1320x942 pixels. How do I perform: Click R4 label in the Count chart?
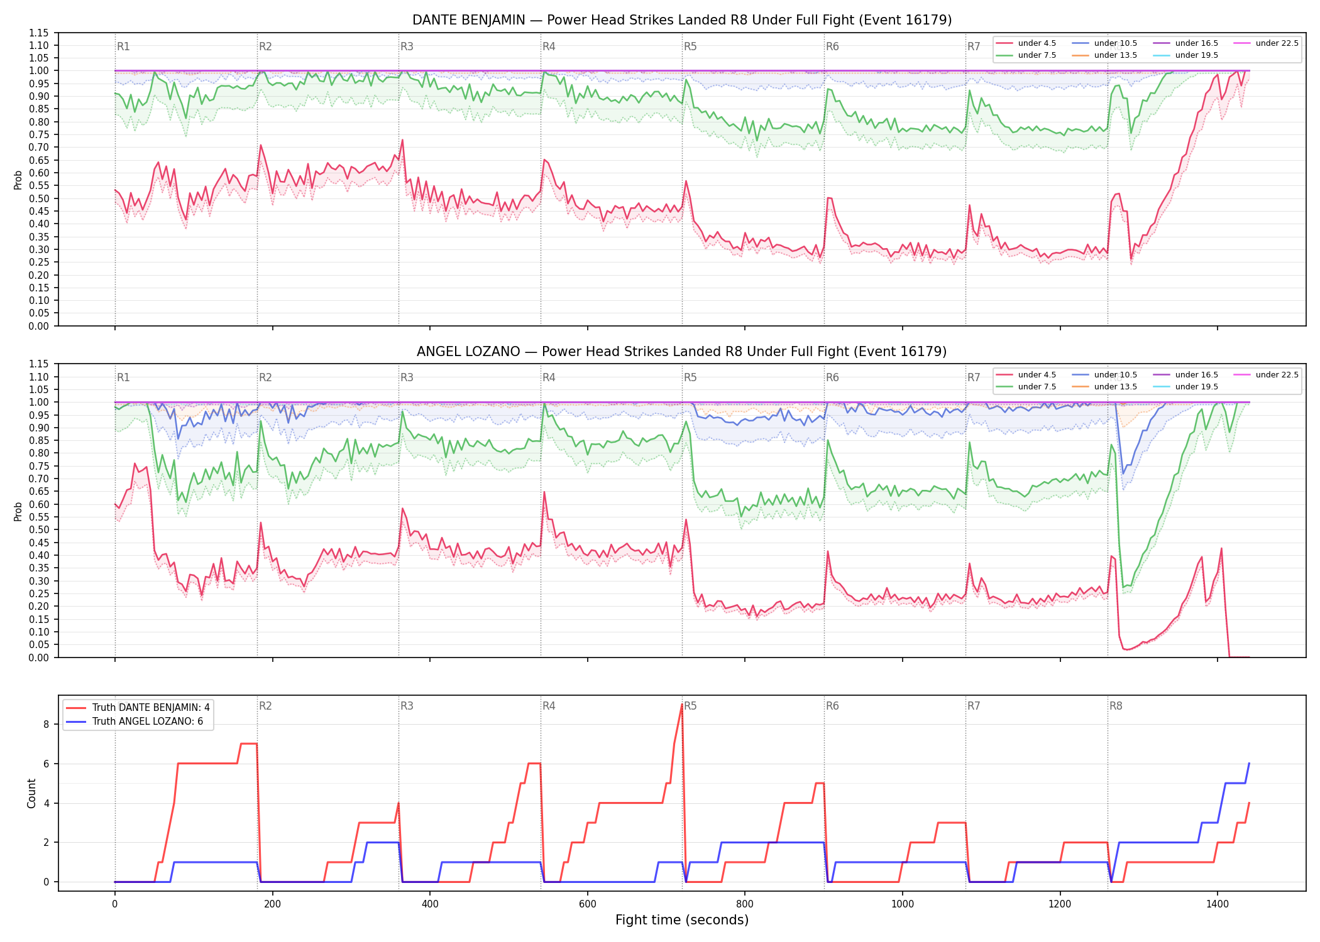tap(549, 706)
